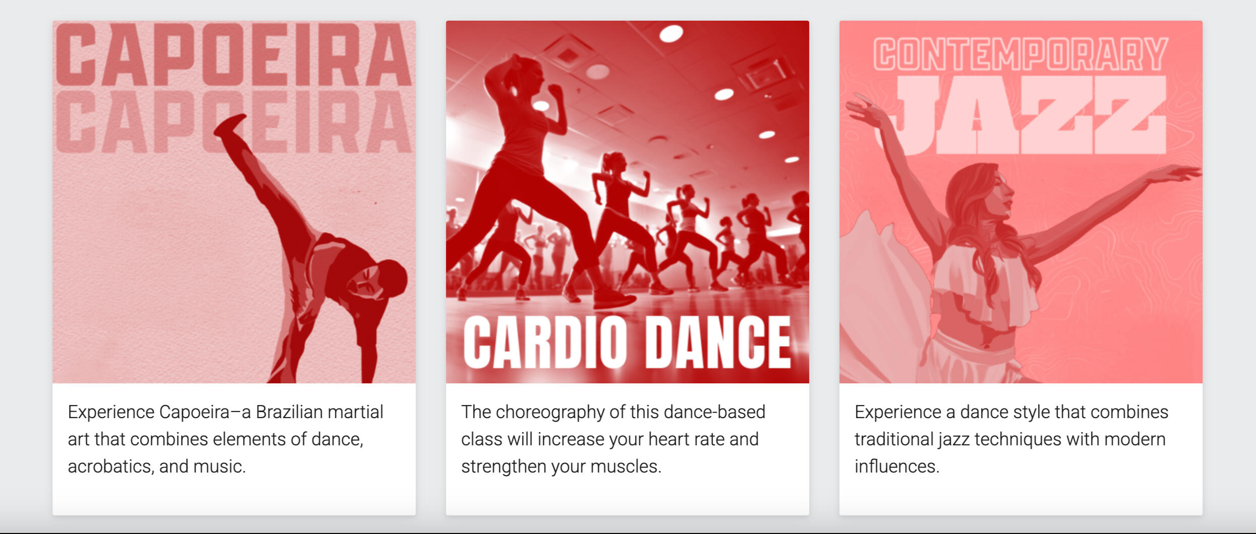
Task: Click the Contemporary Jazz description paragraph
Action: [1011, 439]
